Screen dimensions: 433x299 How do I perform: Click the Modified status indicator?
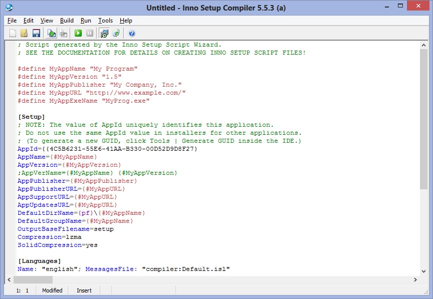coord(52,290)
